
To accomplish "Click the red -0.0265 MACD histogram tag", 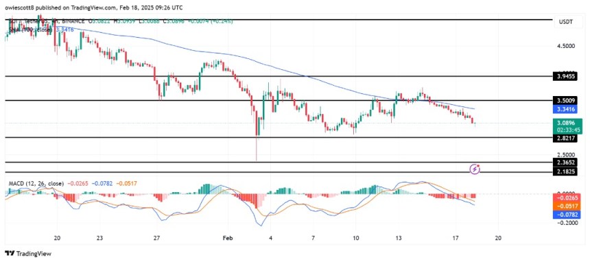I will point(566,198).
